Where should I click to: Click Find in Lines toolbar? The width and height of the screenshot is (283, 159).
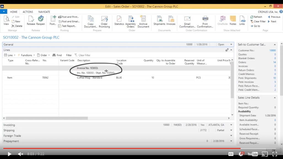tap(57, 55)
